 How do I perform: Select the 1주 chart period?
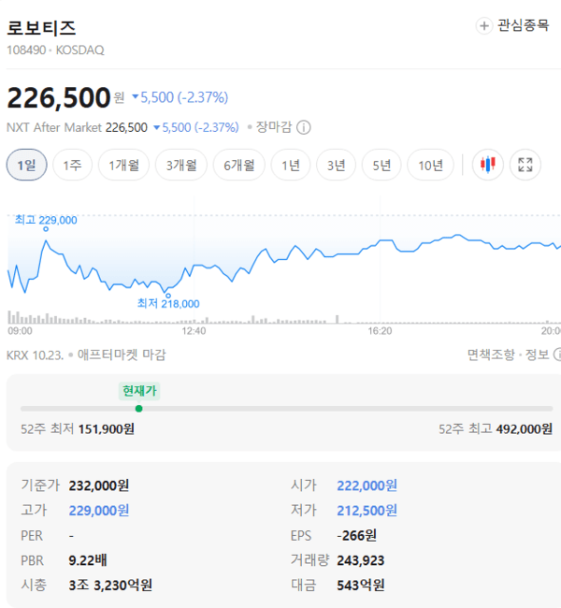pos(73,165)
